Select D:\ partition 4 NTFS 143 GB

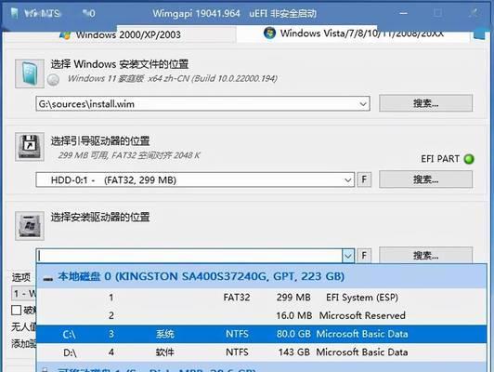(262, 352)
